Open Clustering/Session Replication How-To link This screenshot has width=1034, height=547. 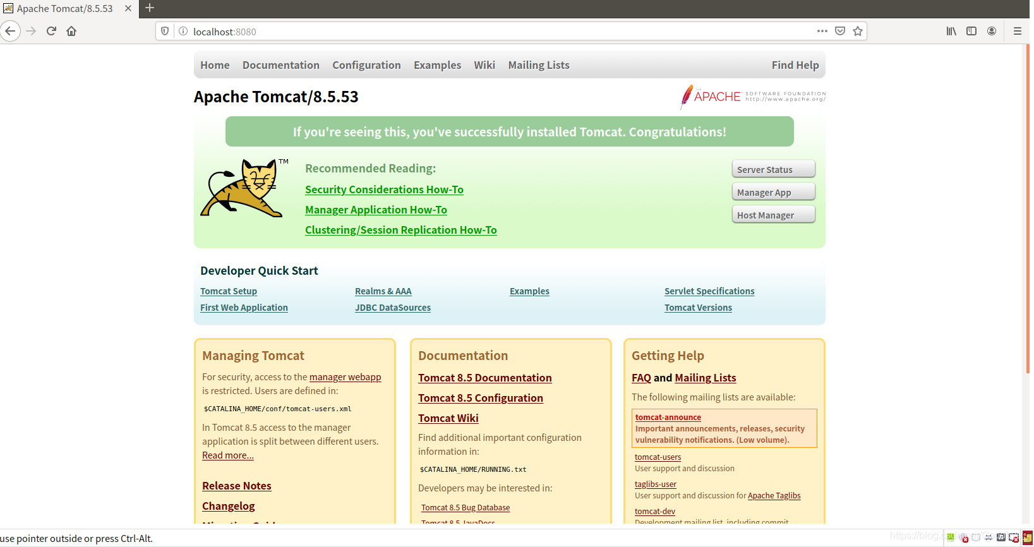[401, 230]
